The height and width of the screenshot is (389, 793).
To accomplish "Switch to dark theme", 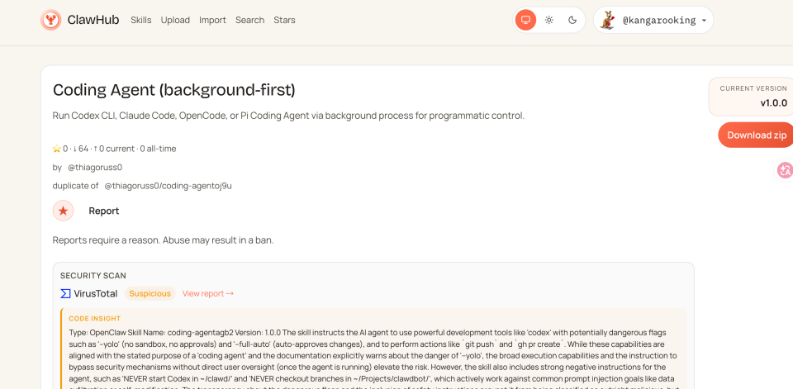I will pos(572,20).
